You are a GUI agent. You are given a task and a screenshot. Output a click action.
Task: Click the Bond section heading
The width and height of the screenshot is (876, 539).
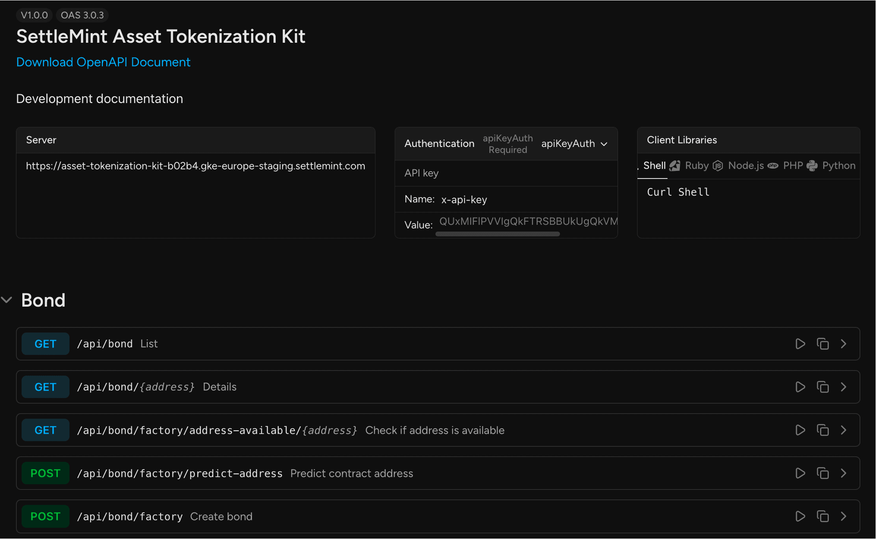coord(43,300)
